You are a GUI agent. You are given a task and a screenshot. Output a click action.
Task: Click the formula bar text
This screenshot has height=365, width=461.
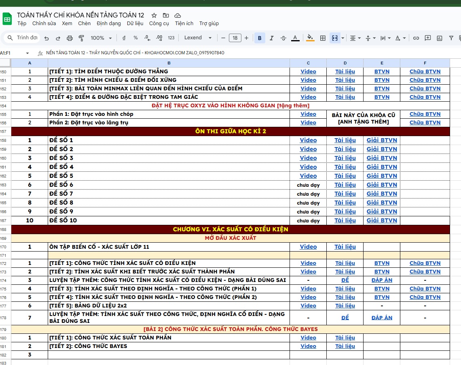[x=135, y=53]
